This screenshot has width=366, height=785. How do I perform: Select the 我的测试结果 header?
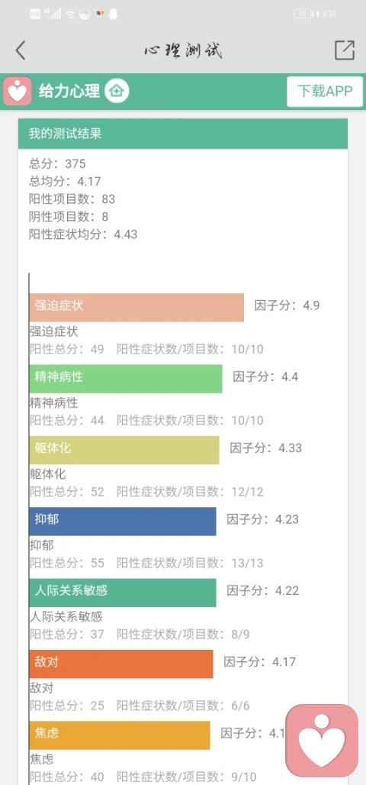183,134
